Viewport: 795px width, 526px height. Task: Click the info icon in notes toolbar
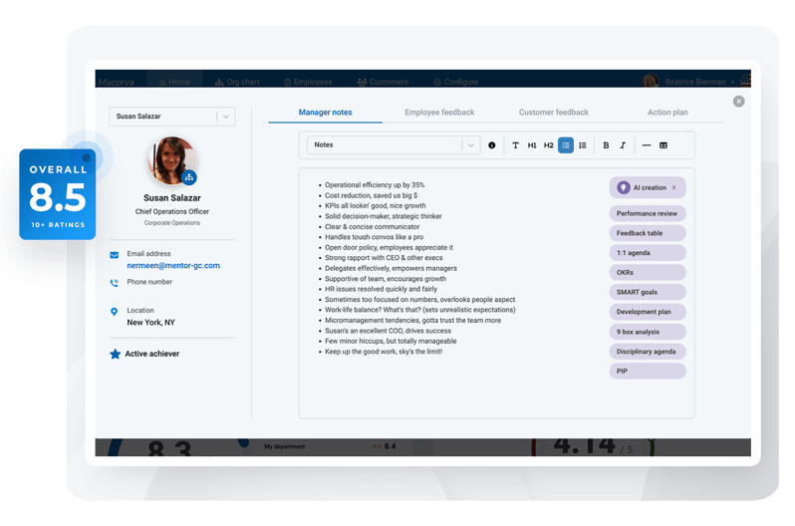click(491, 145)
